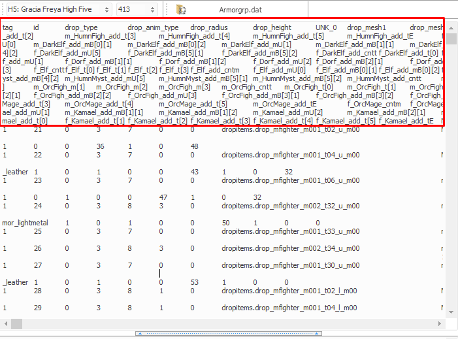
Task: Click the vertical scrollbar down arrow
Action: (451, 312)
